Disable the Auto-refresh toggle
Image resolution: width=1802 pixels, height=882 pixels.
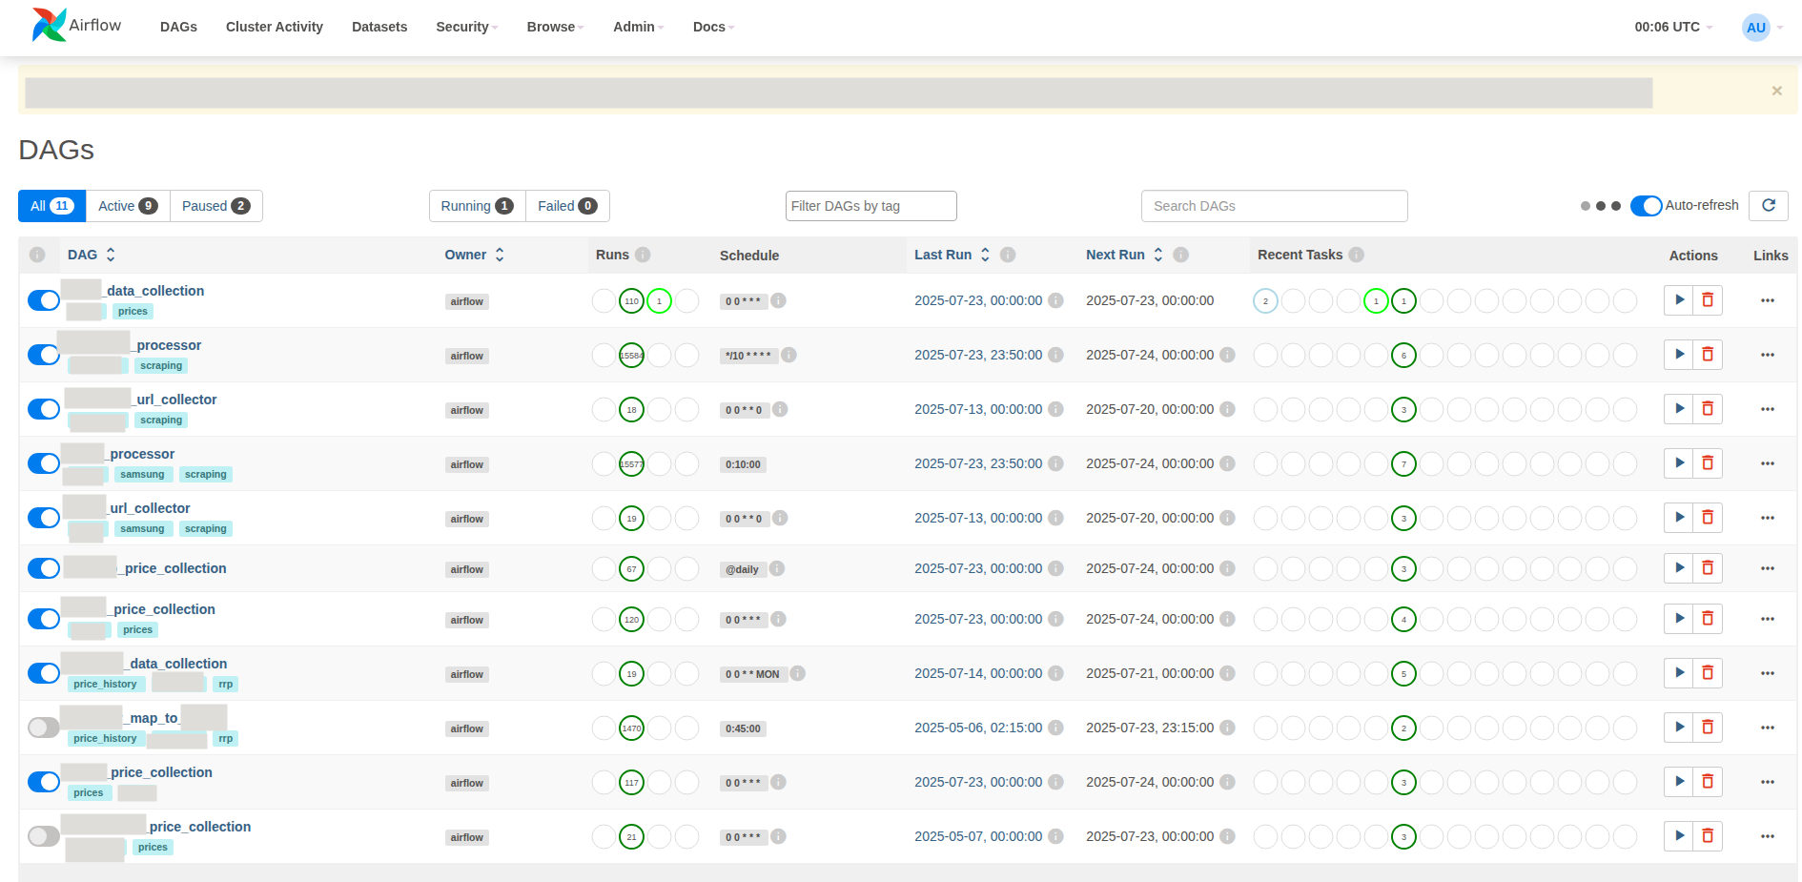click(x=1646, y=206)
